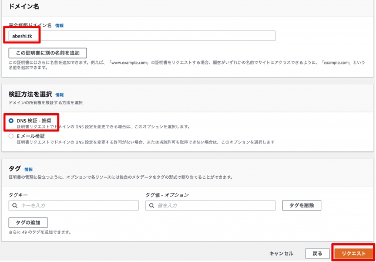Click the タグ値 - オプション label text
Viewport: 376px width, 262px height.
click(x=167, y=195)
